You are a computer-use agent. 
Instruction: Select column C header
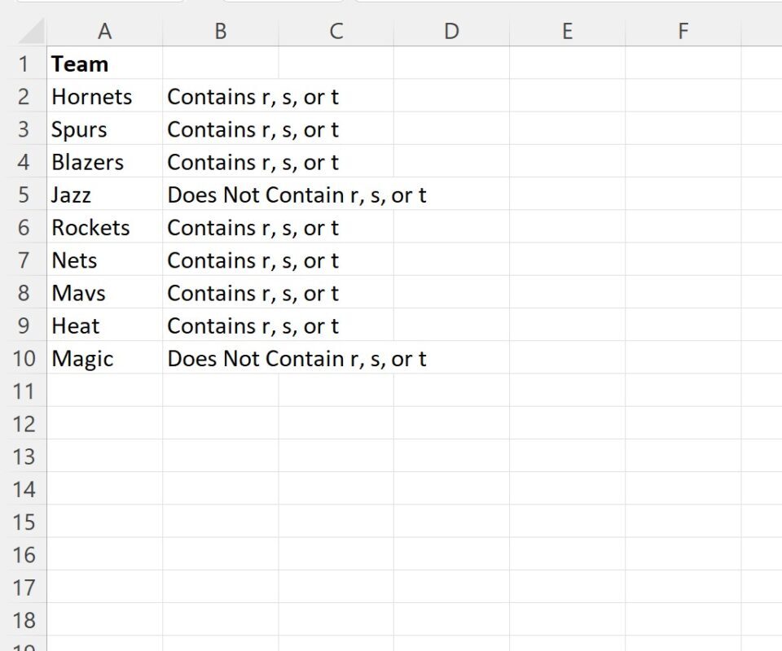pyautogui.click(x=336, y=32)
